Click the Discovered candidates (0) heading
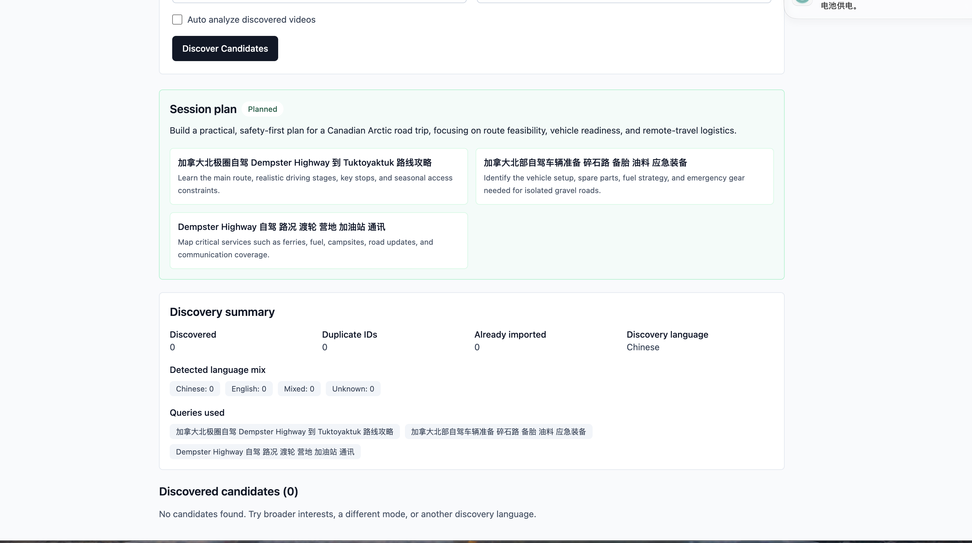This screenshot has height=543, width=972. 228,492
